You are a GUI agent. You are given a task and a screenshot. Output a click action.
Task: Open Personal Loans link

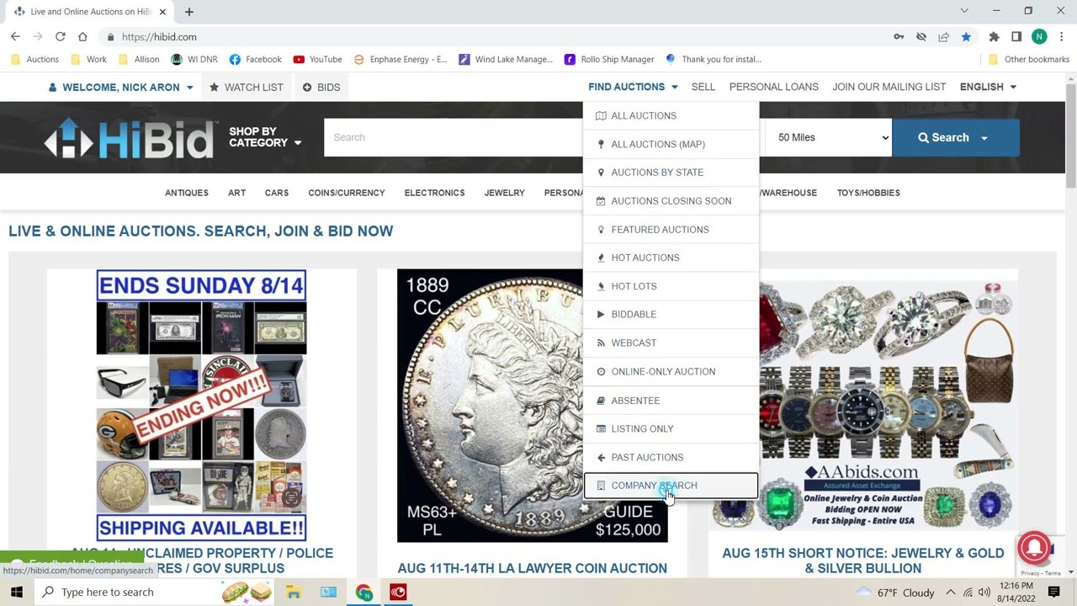pyautogui.click(x=773, y=87)
